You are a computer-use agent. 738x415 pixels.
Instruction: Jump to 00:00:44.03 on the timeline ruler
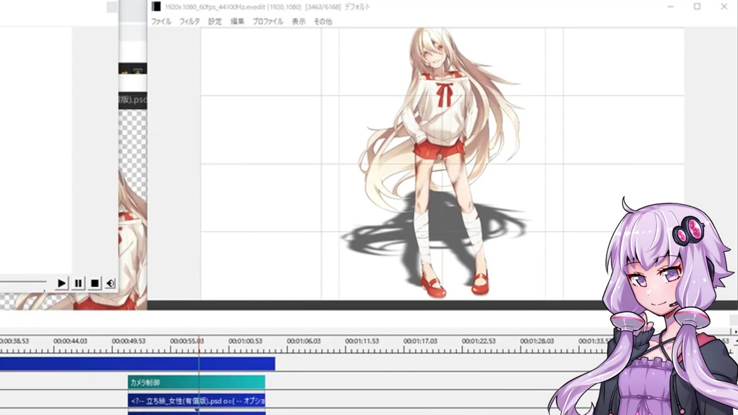(x=70, y=341)
